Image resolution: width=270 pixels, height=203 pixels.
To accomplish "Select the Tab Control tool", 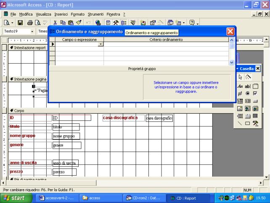I will [247, 116].
